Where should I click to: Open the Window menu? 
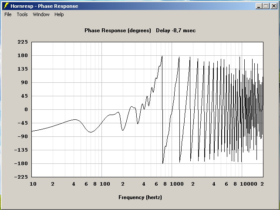click(x=41, y=14)
